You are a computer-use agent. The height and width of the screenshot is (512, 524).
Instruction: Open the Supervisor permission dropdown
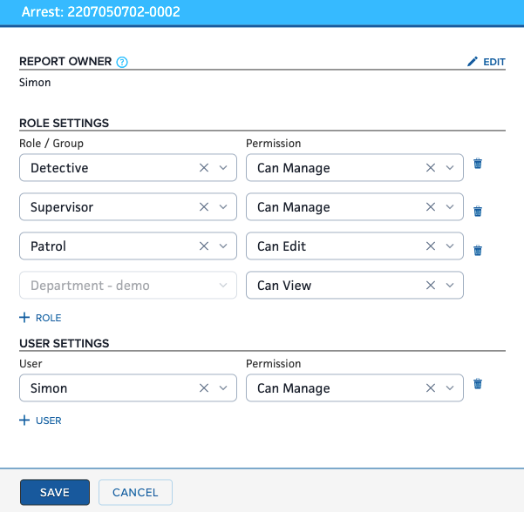click(450, 207)
